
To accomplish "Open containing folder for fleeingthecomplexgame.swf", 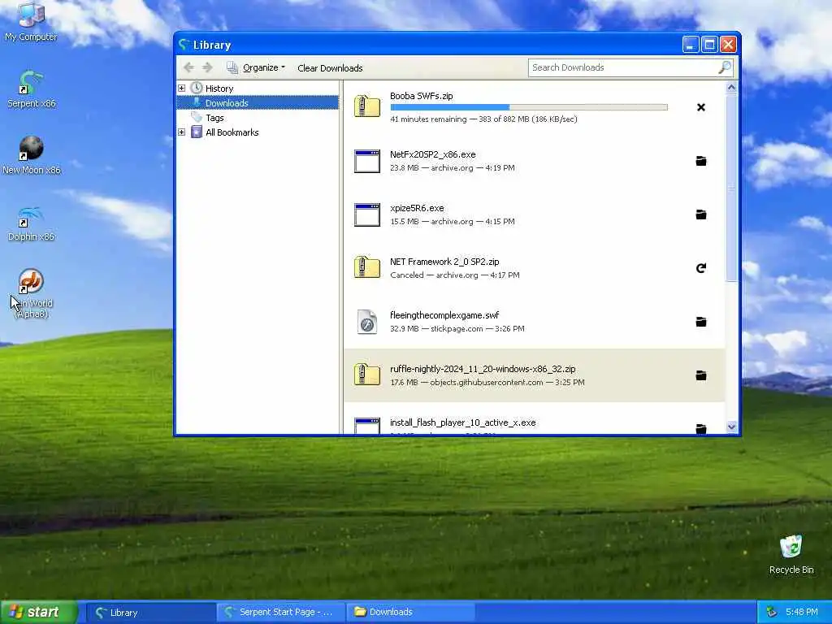I will point(701,322).
